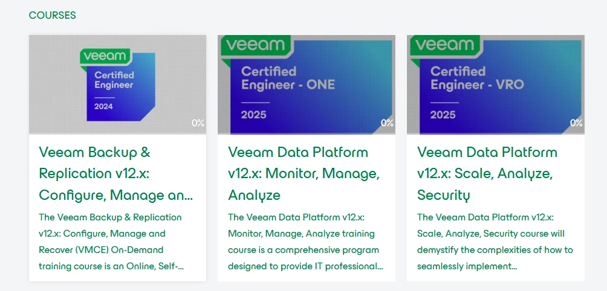Screen dimensions: 607x291
Task: Click the 2025 year on the VRO badge
Action: tap(443, 114)
